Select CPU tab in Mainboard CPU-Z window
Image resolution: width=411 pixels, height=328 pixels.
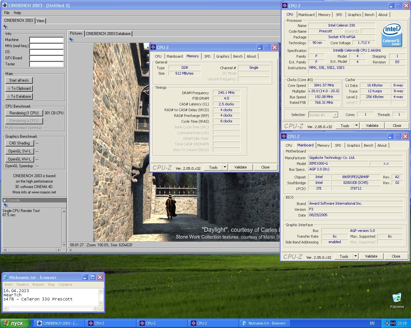(289, 145)
